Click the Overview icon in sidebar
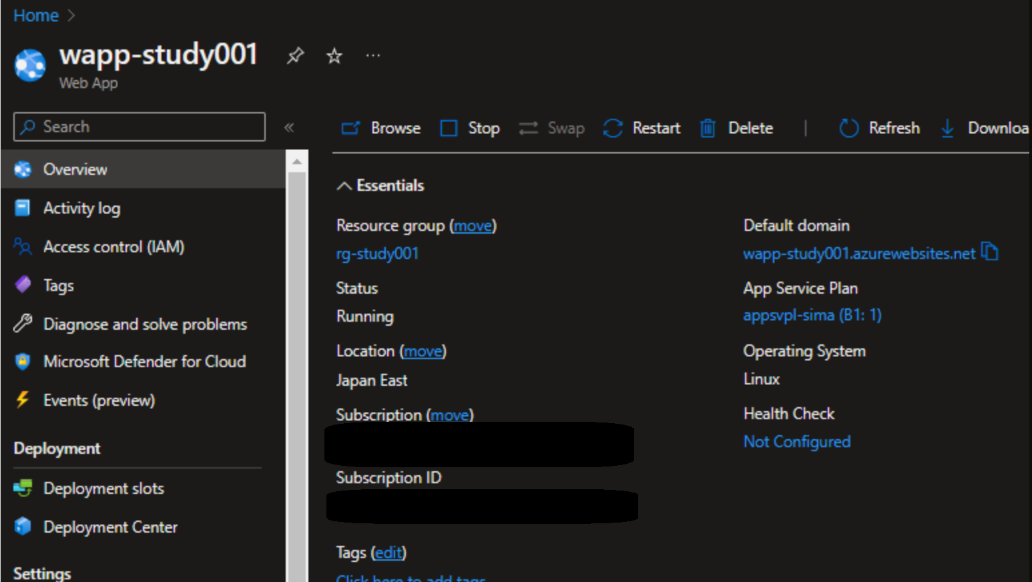 pos(23,170)
